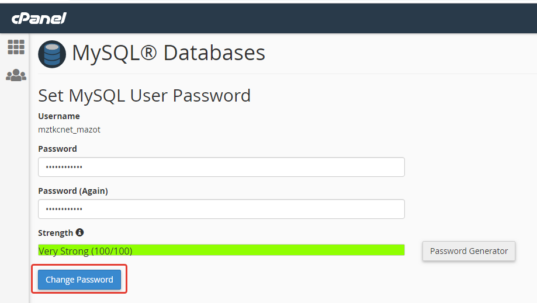Show the Strength info tooltip icon
Image resolution: width=537 pixels, height=303 pixels.
80,232
